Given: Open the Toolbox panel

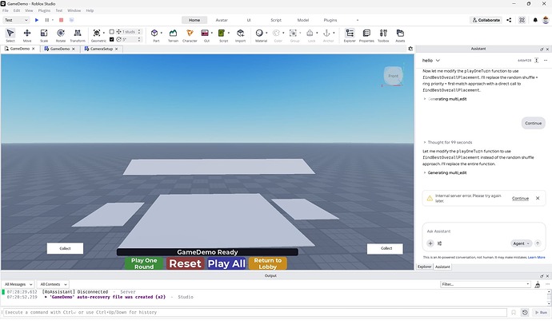Looking at the screenshot, I should 383,35.
